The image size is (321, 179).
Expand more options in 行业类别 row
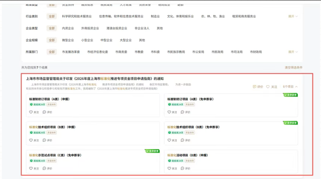pos(293,16)
